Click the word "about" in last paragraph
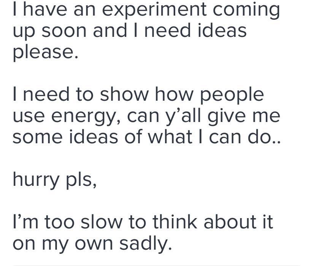This screenshot has width=314, height=266. pyautogui.click(x=230, y=222)
